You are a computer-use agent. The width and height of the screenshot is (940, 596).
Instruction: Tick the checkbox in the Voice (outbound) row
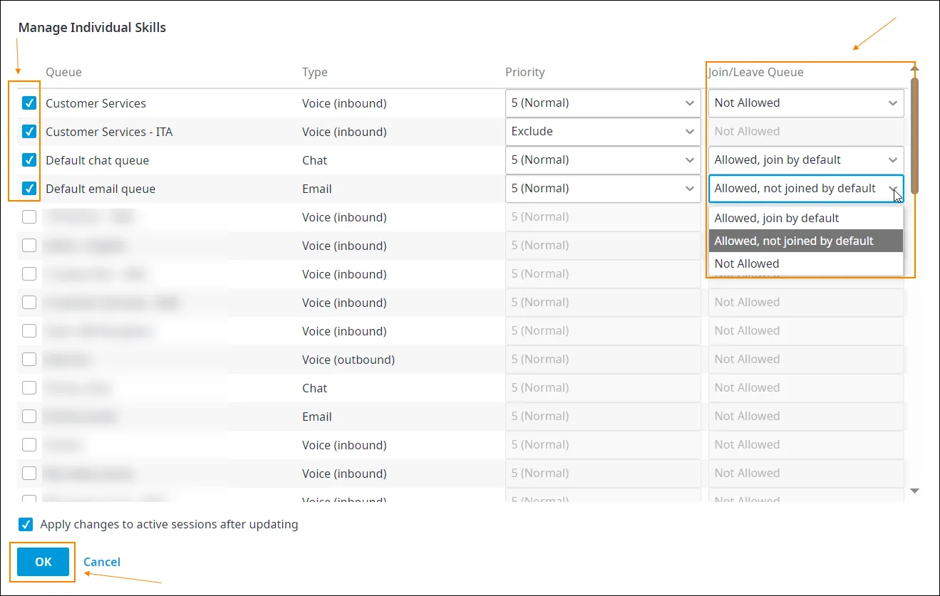click(29, 360)
